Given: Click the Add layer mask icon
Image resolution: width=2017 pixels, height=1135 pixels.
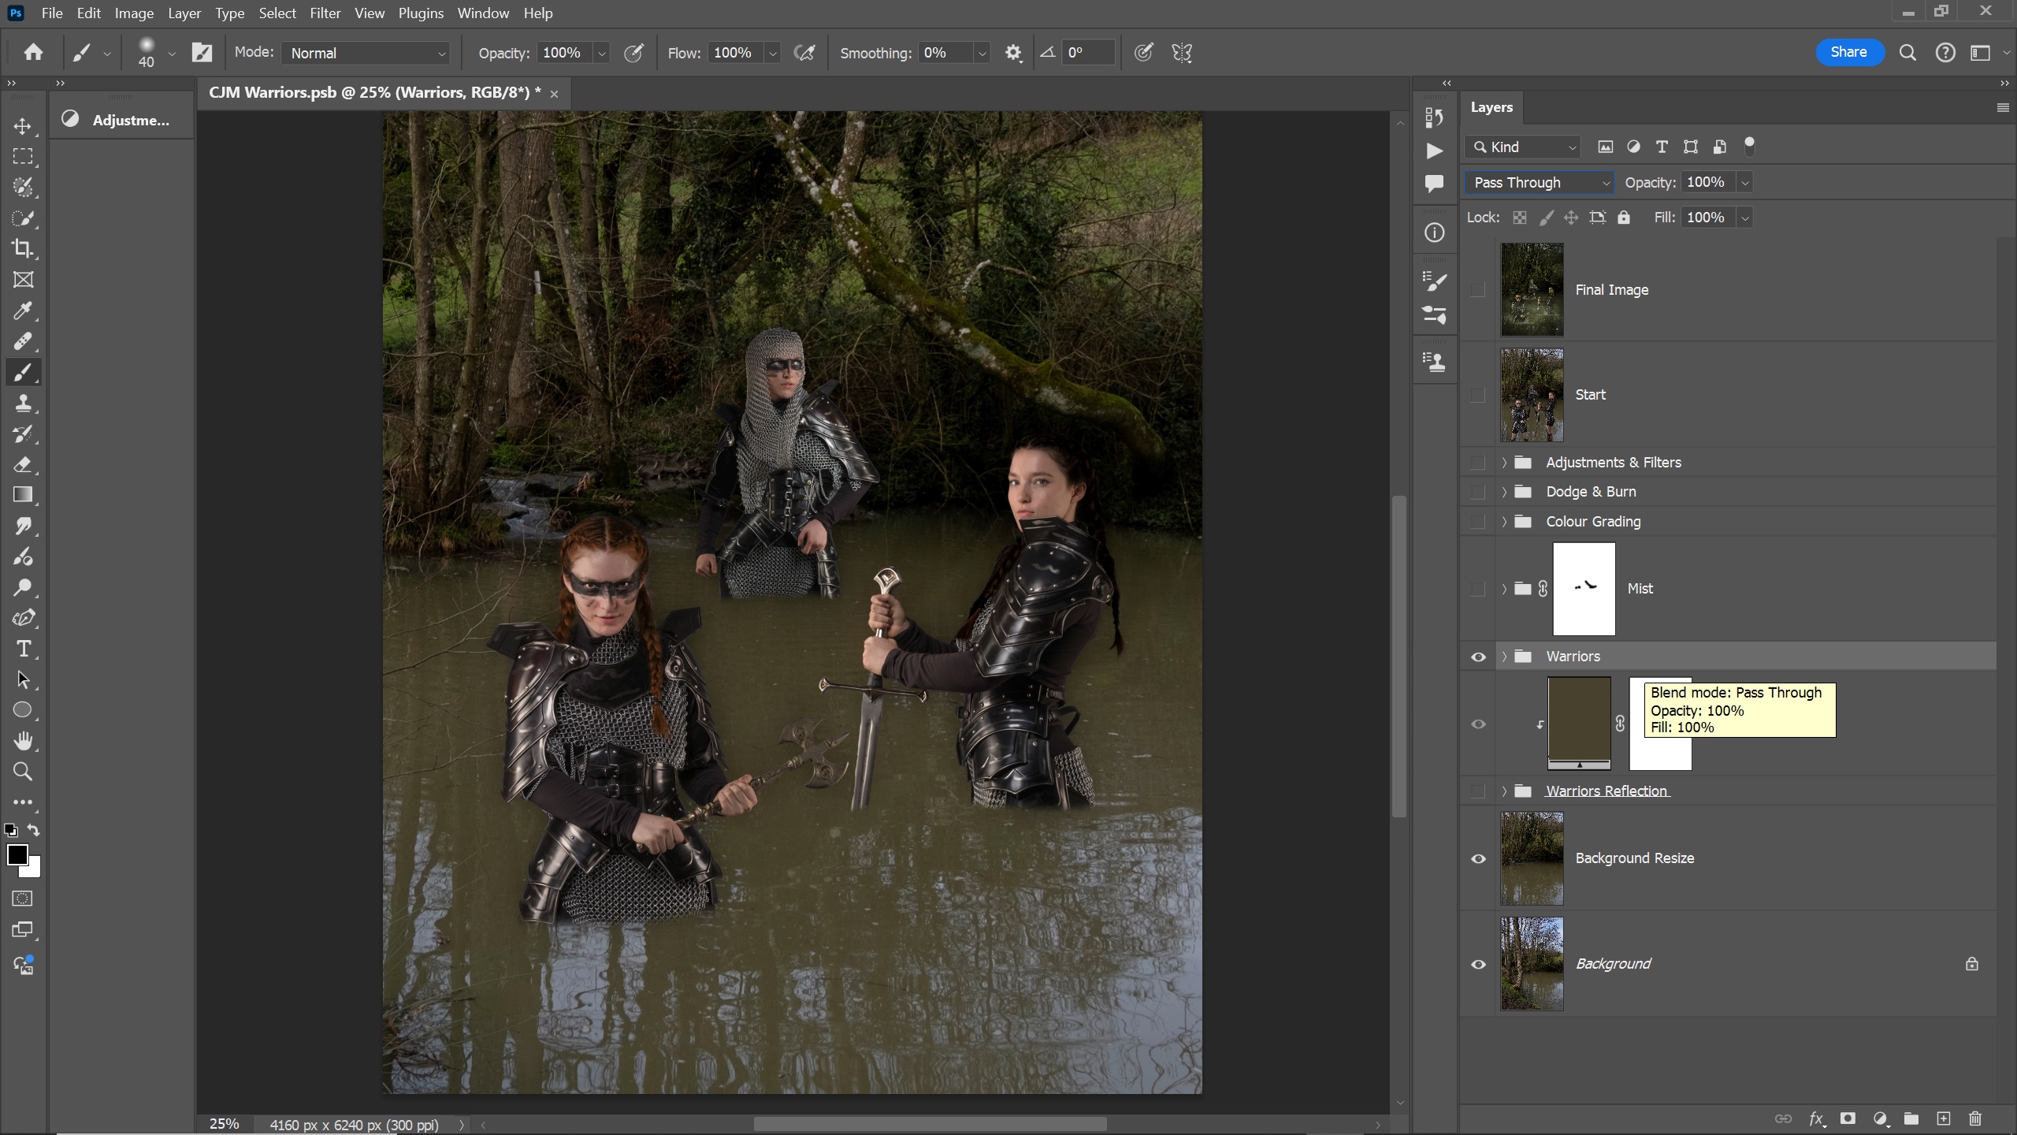Looking at the screenshot, I should [1848, 1118].
